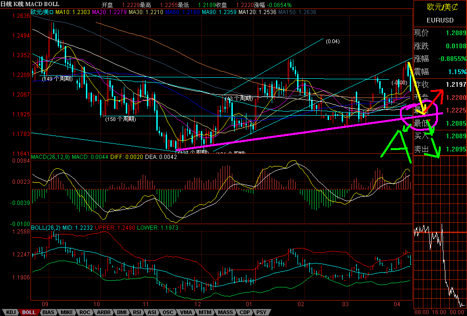
Task: Click the 1.2636 price axis label
Action: pos(21,15)
